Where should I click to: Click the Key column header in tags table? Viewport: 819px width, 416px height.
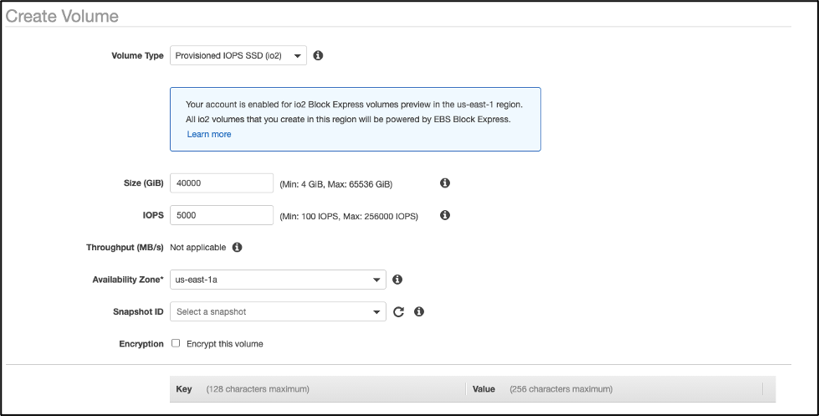click(x=184, y=389)
